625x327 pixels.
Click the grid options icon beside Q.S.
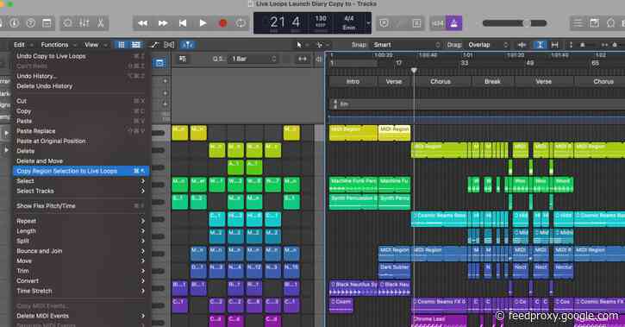183,59
